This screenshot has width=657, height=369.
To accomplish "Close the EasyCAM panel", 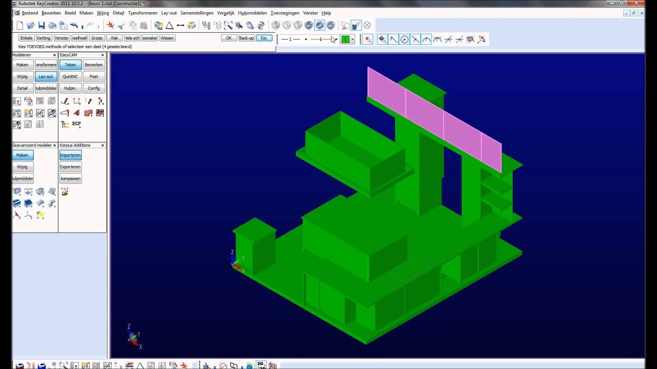I will coord(103,55).
